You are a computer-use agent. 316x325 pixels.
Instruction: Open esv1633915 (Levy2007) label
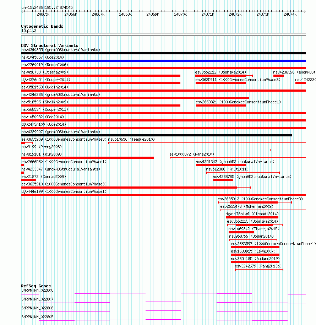pos(253,251)
